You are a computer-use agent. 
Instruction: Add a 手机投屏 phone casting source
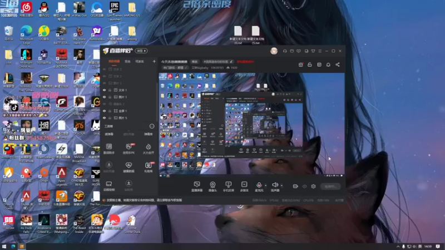click(x=229, y=187)
